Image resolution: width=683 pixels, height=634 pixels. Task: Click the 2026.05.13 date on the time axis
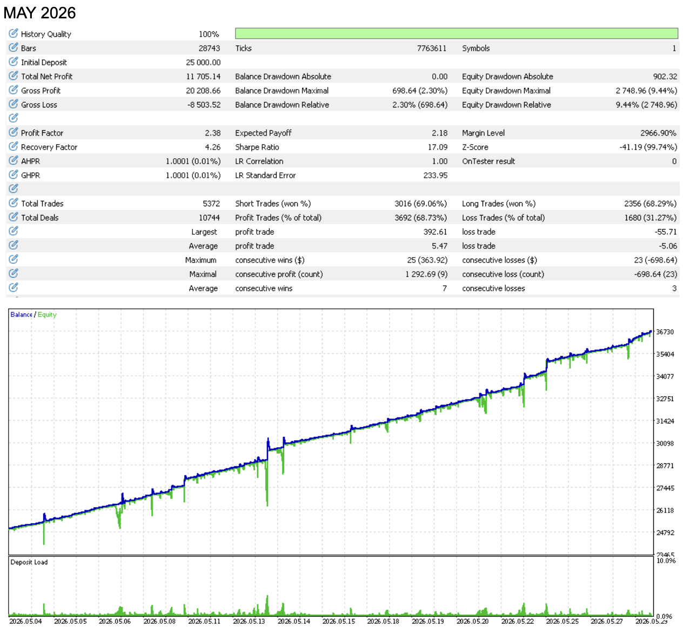tap(249, 622)
